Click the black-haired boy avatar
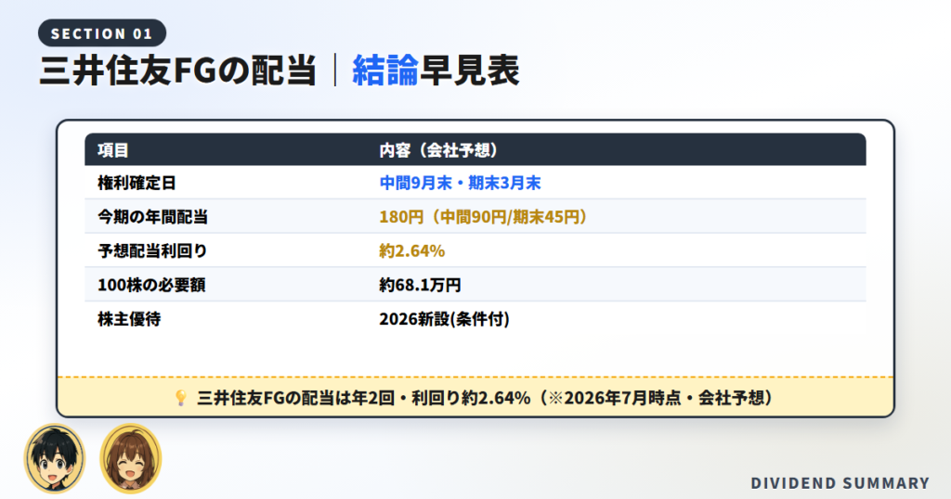Viewport: 951px width, 499px height. click(55, 458)
